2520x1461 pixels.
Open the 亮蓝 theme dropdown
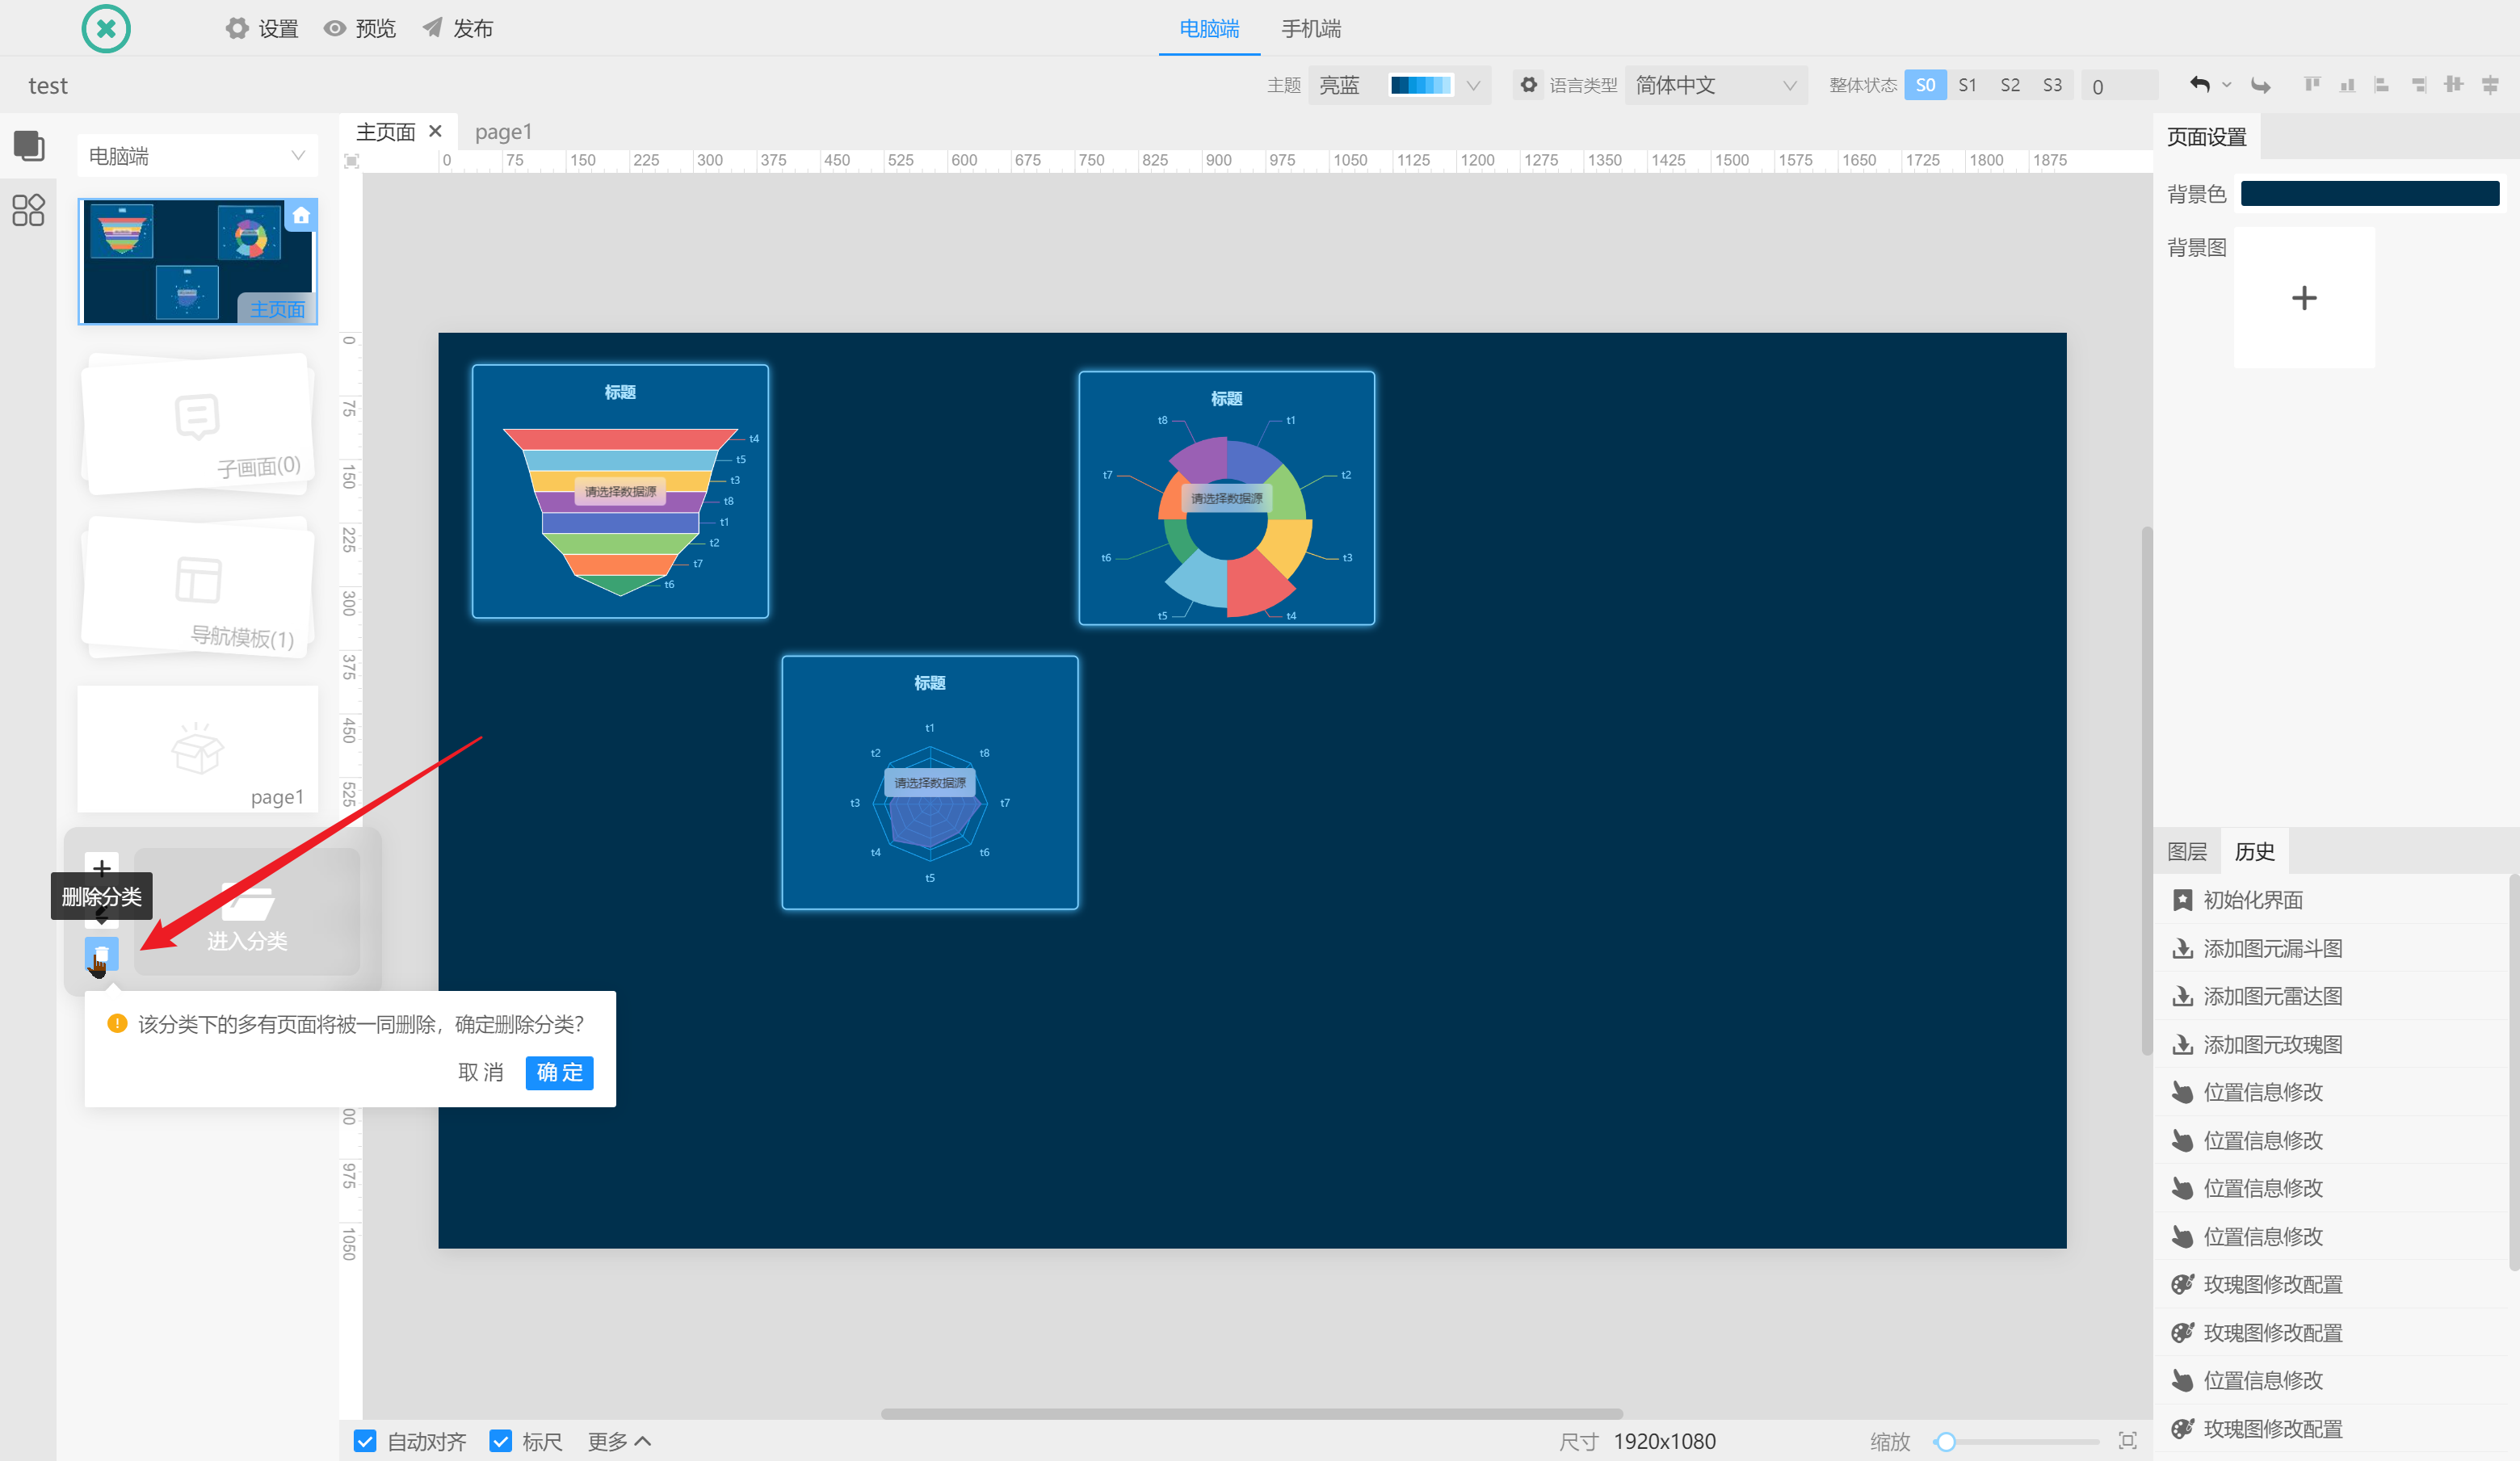pyautogui.click(x=1399, y=85)
